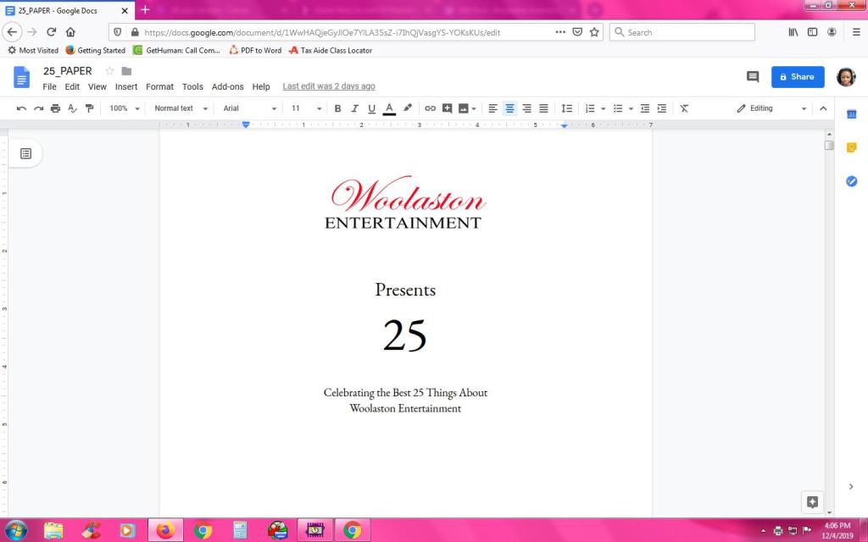Image resolution: width=868 pixels, height=542 pixels.
Task: Toggle bold formatting
Action: point(337,108)
